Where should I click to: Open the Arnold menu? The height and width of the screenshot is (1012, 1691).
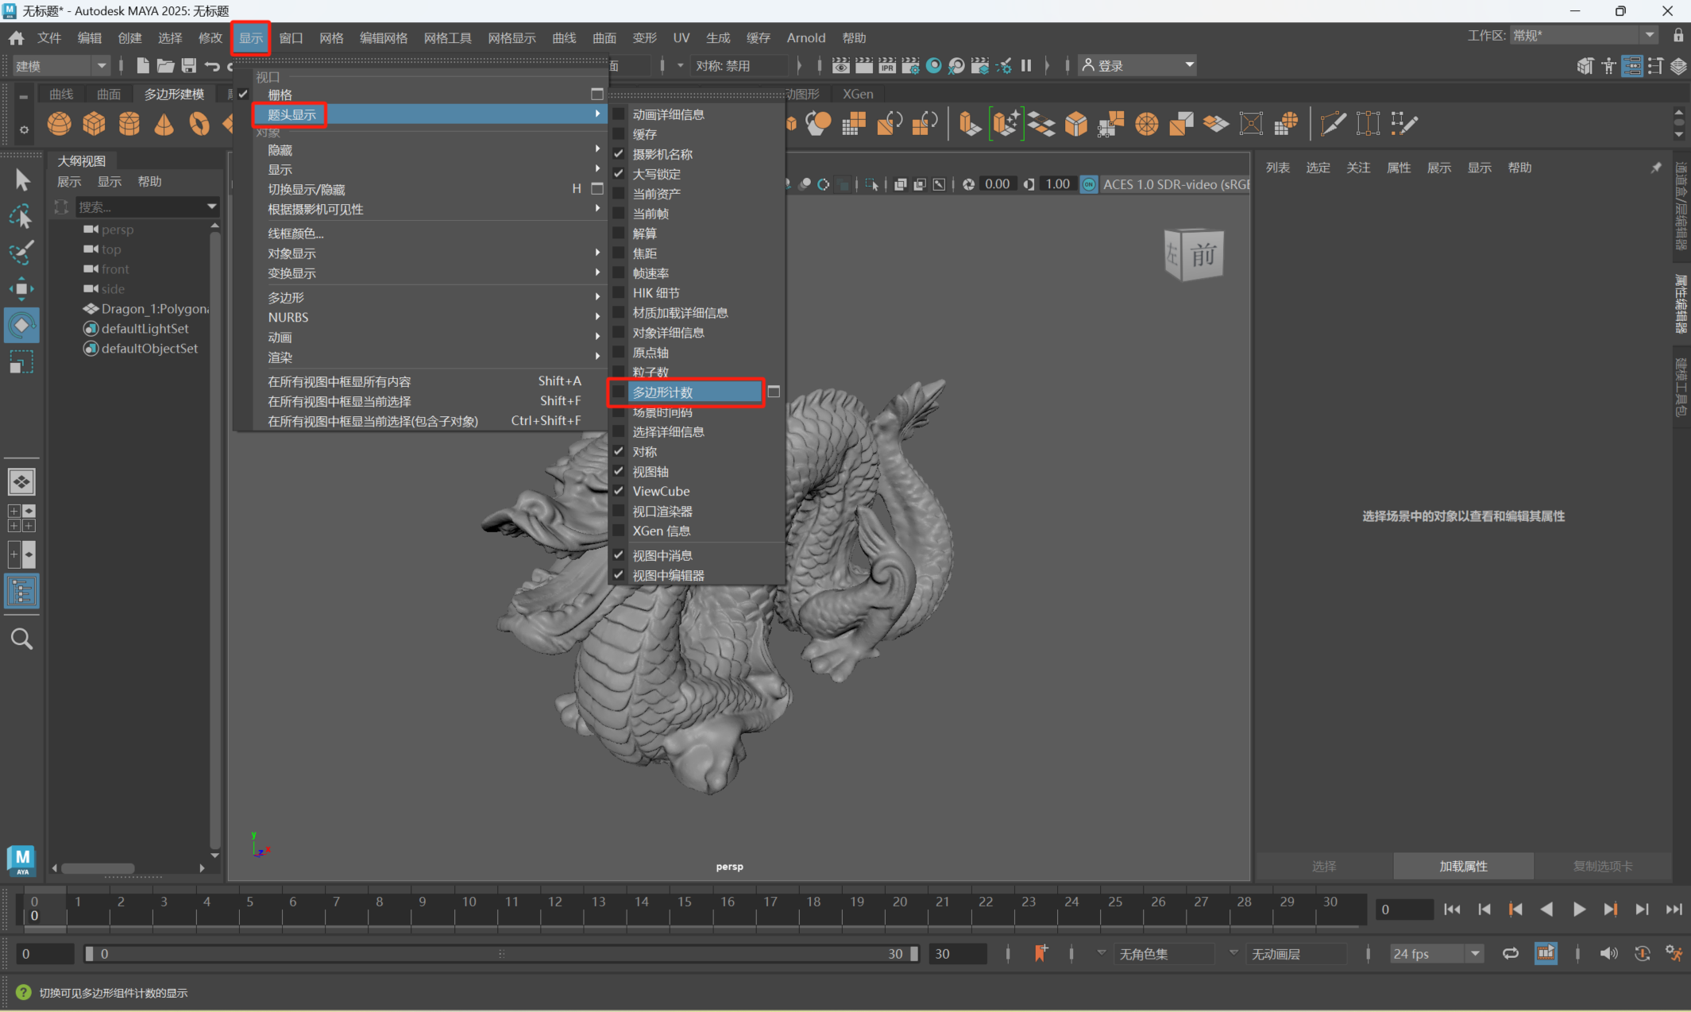(805, 37)
